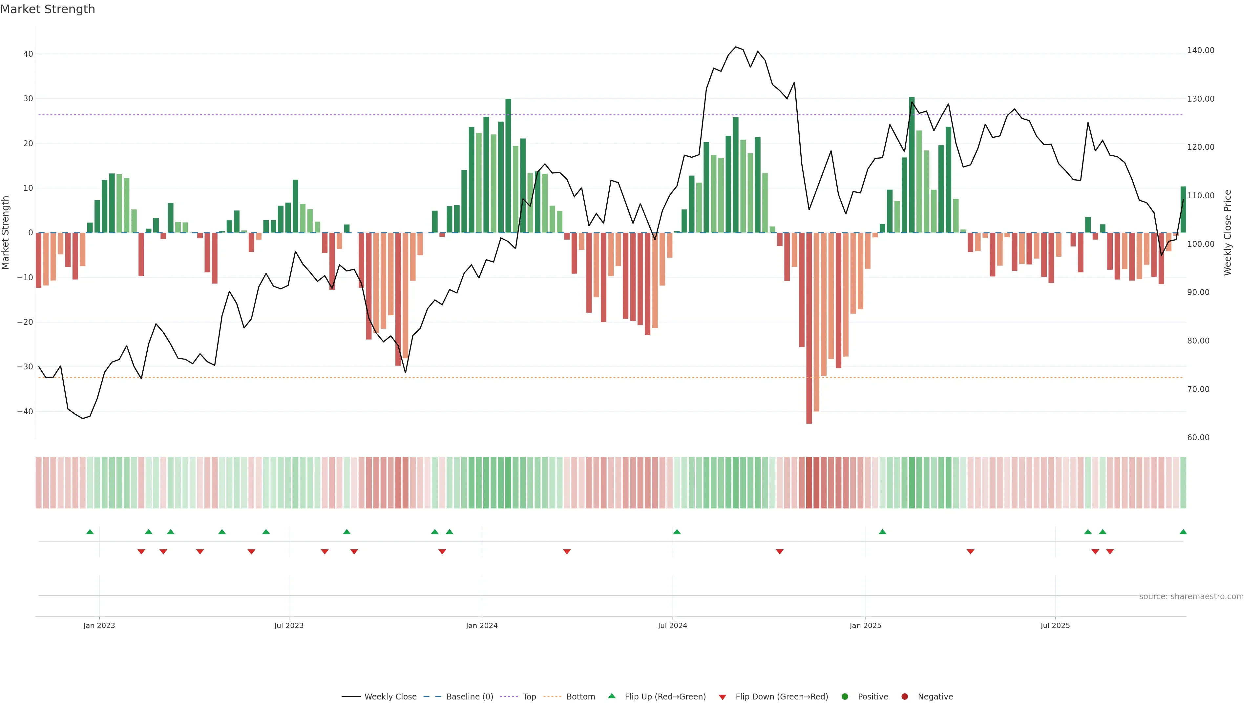This screenshot has width=1260, height=708.
Task: Click the Jan 2024 x-axis label
Action: 481,625
